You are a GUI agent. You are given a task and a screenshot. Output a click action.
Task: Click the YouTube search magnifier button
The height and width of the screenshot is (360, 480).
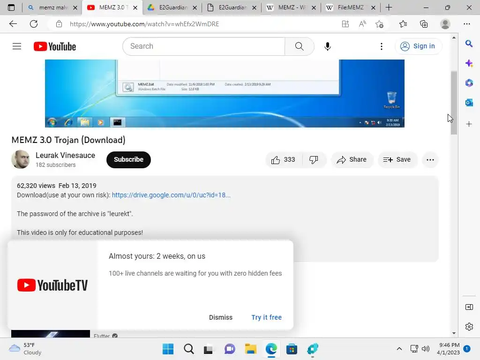pyautogui.click(x=299, y=46)
